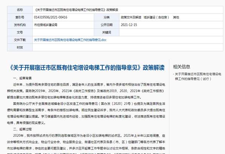Click the 分类 label cell

(x=107, y=17)
